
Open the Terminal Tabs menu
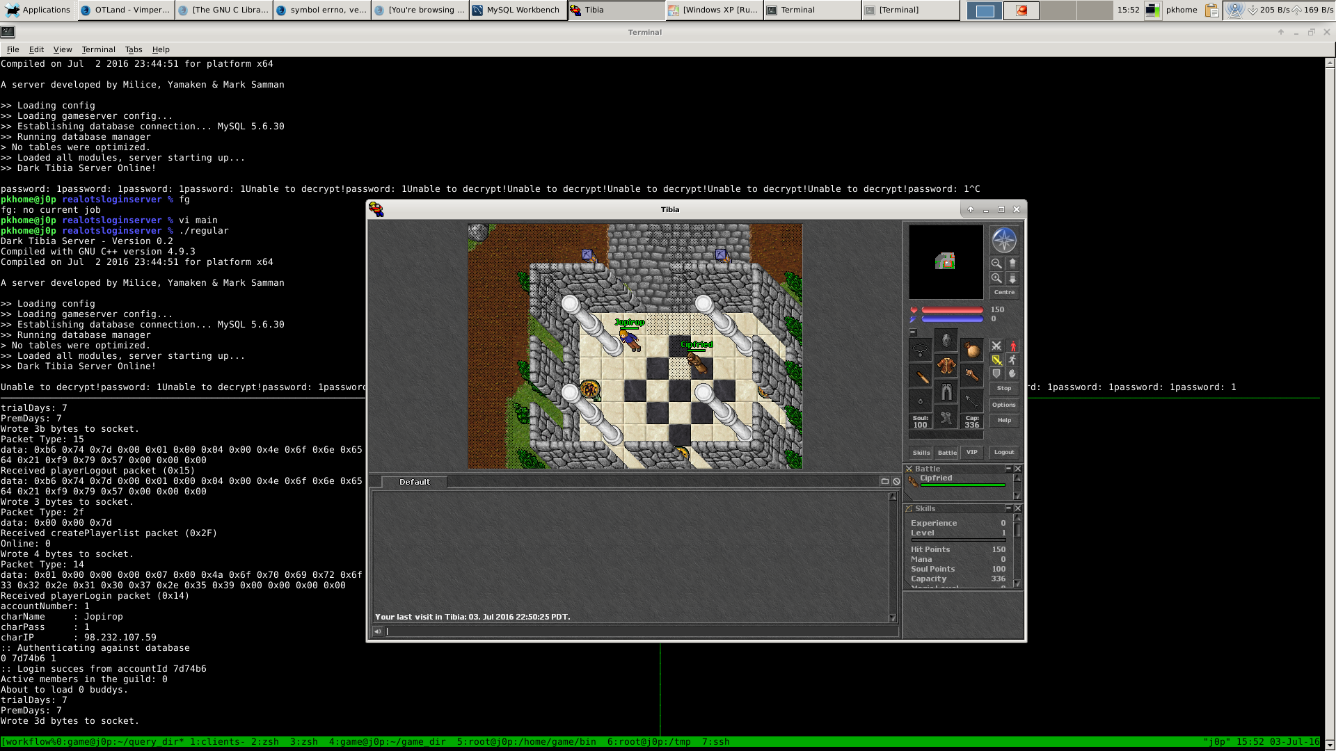point(134,49)
